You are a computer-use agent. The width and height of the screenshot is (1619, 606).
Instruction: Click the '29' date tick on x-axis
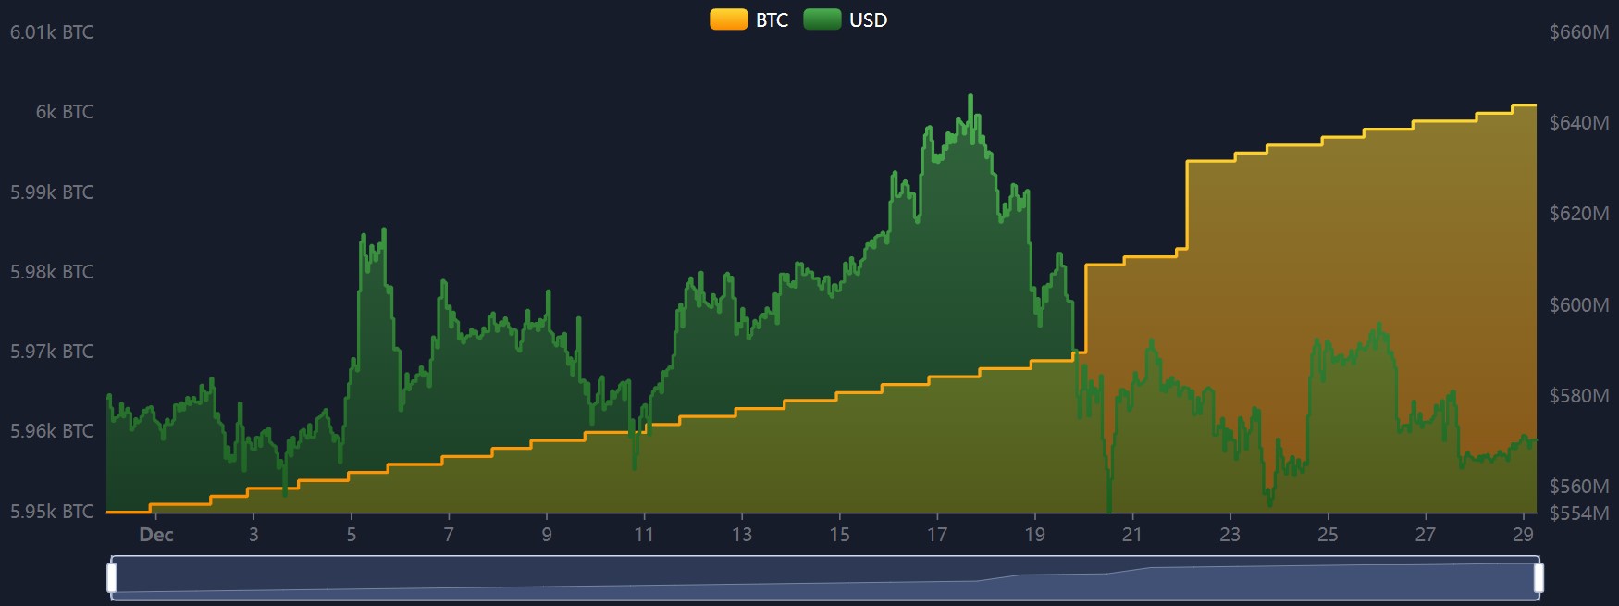pos(1523,535)
